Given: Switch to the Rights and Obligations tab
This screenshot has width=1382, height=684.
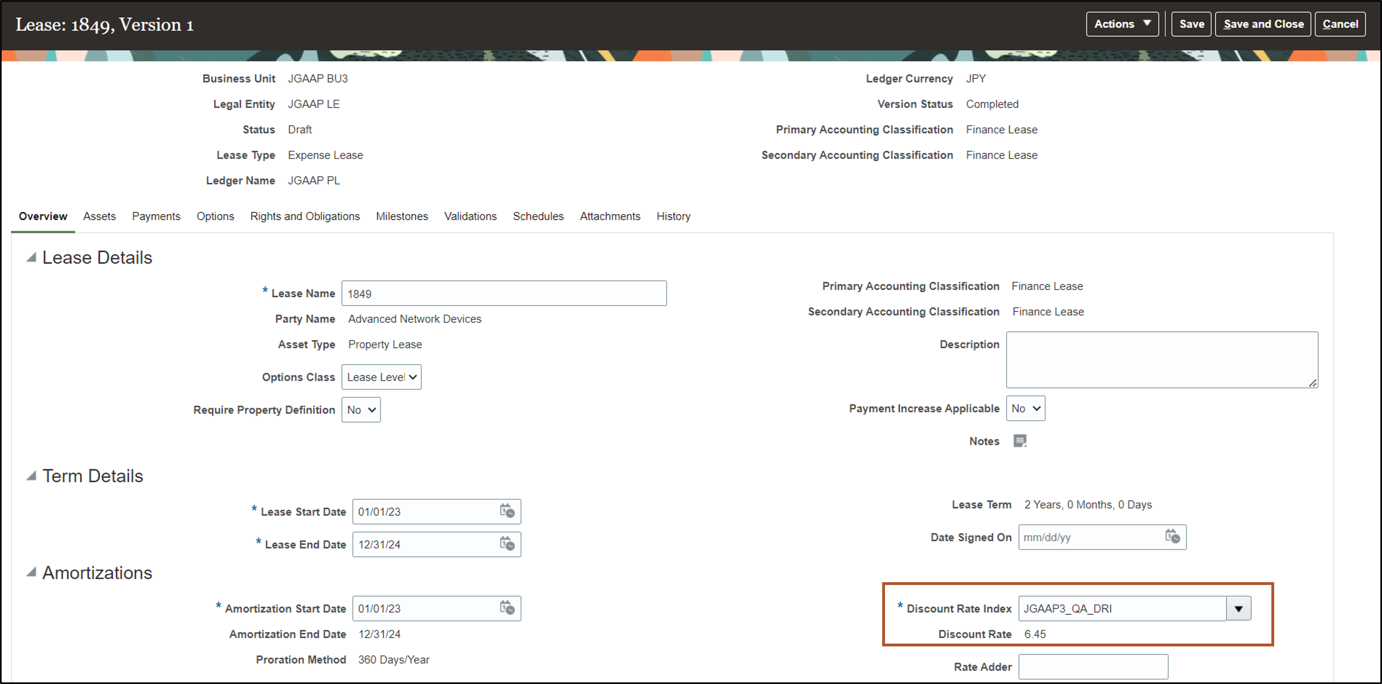Looking at the screenshot, I should click(305, 216).
